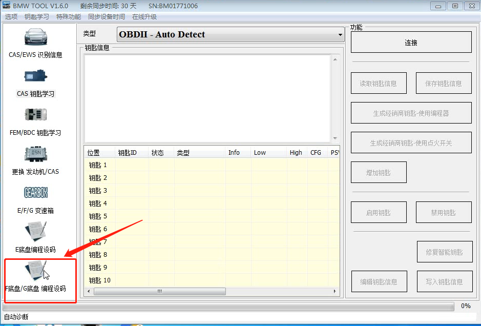Image resolution: width=481 pixels, height=326 pixels.
Task: Click 生成经销商钥匙-使用编程器 button
Action: pos(411,113)
